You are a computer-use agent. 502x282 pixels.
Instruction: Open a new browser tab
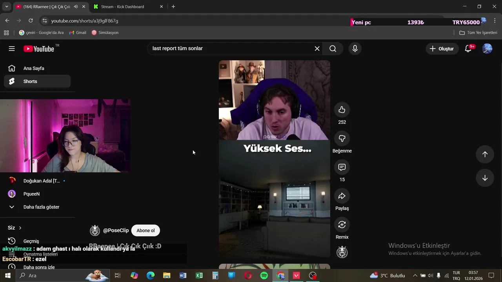point(173,7)
